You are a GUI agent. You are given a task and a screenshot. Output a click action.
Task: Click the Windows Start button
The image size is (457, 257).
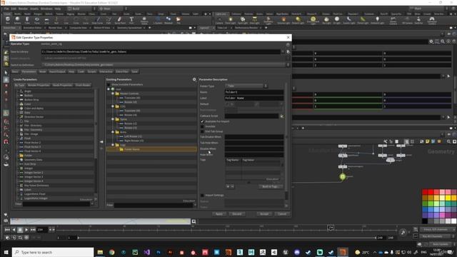point(6,252)
